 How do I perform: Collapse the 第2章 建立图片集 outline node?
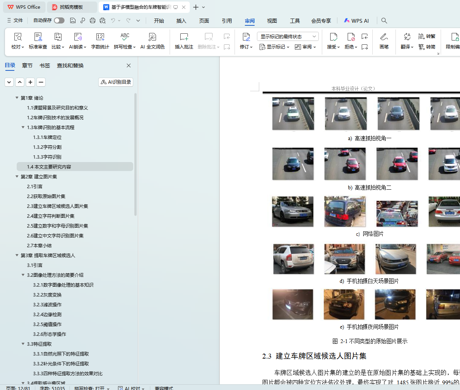click(x=17, y=176)
